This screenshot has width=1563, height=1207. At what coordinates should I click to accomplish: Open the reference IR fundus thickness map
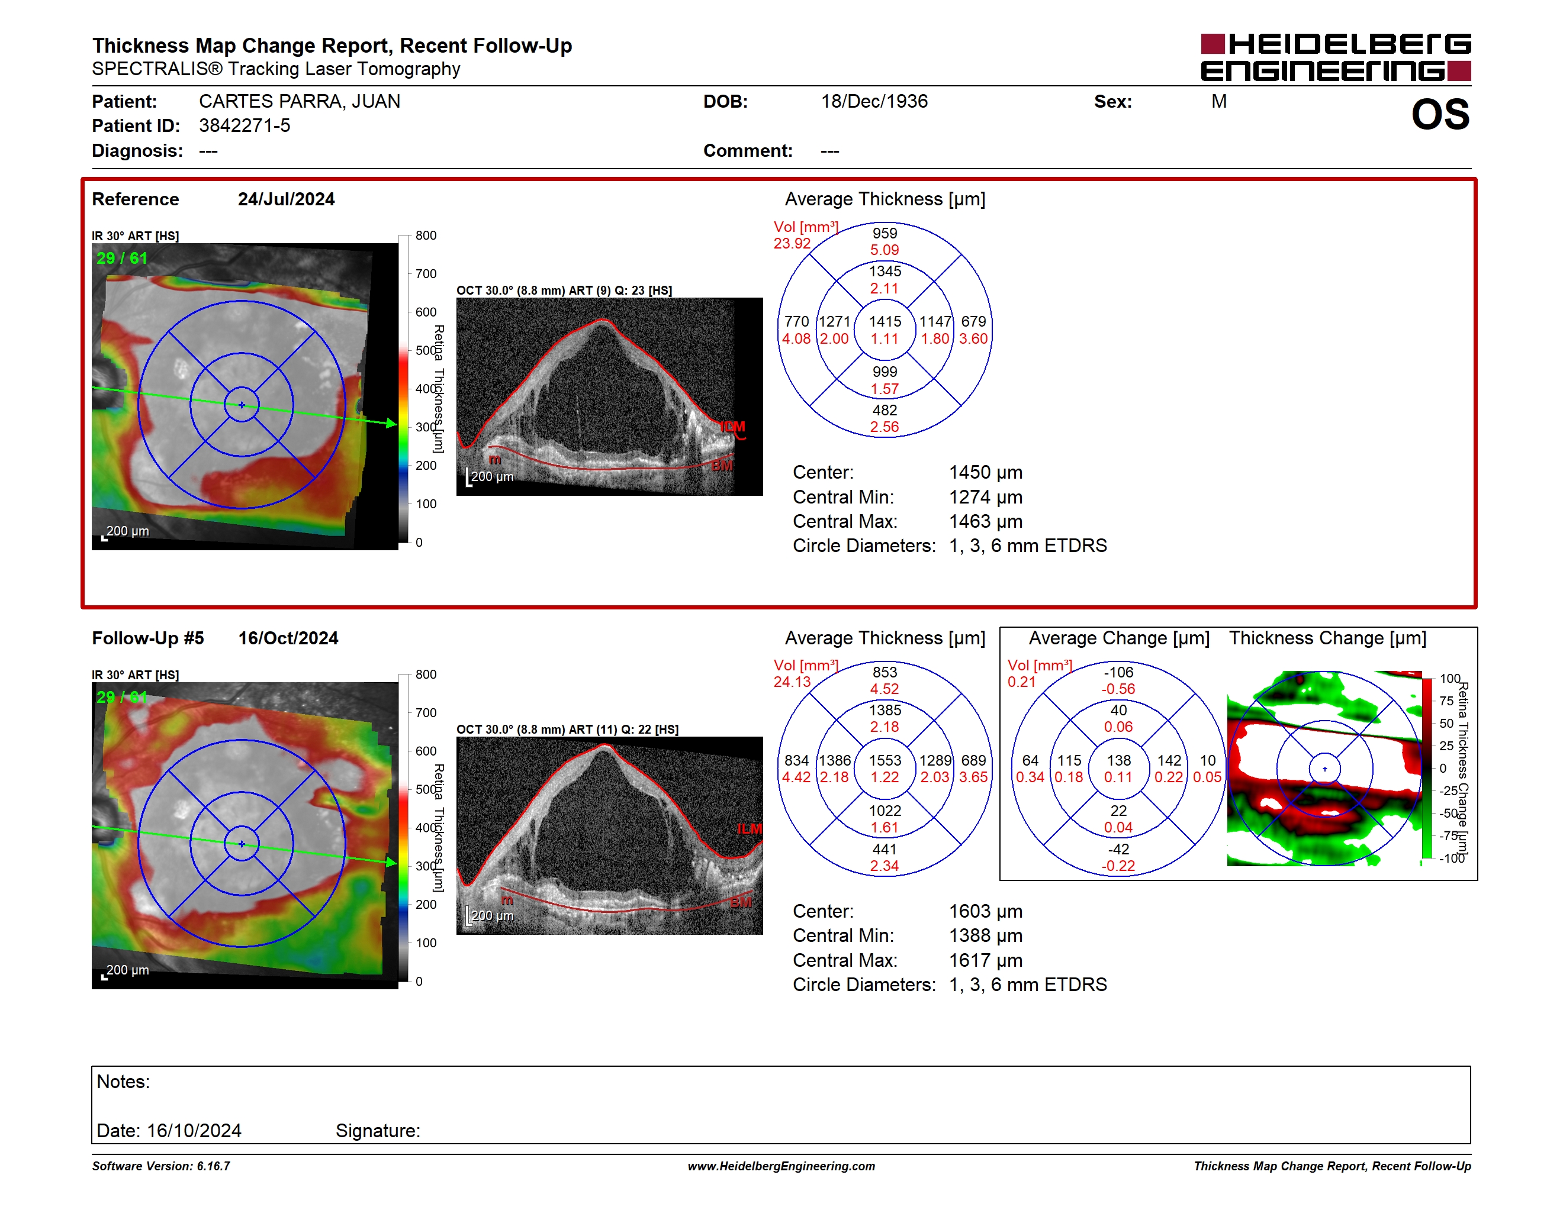[245, 397]
